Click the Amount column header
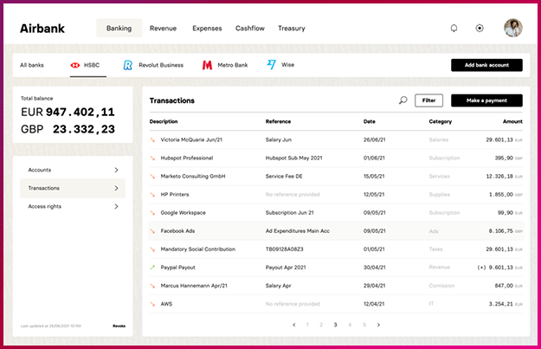The height and width of the screenshot is (349, 541). tap(512, 121)
